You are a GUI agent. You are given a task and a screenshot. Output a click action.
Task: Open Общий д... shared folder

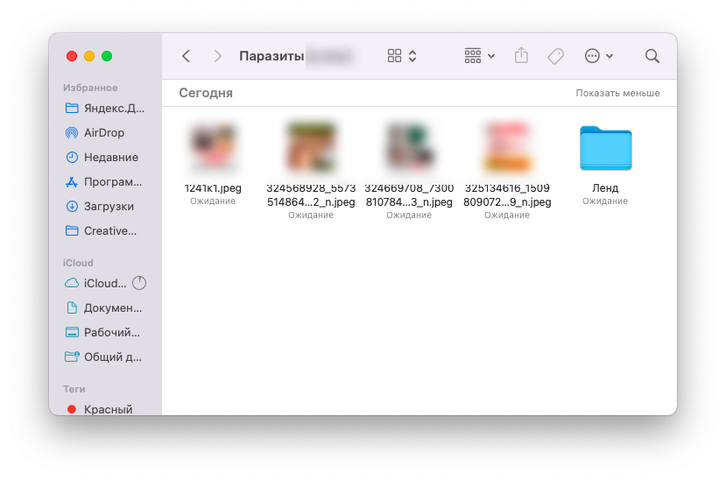103,356
